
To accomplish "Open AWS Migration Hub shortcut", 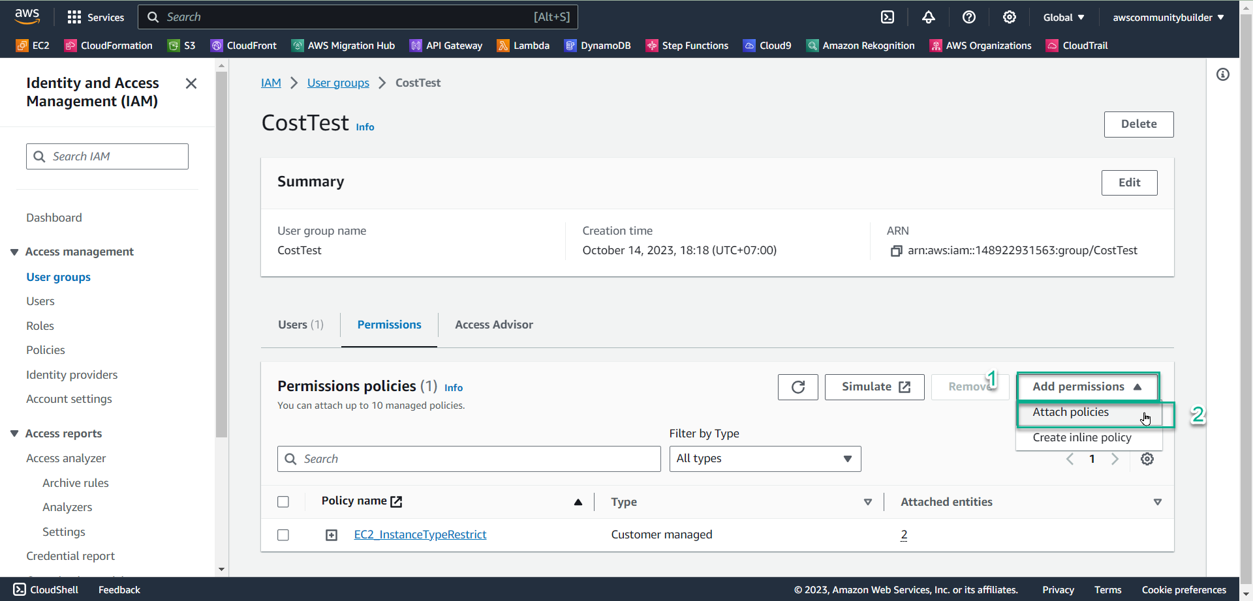I will [343, 46].
